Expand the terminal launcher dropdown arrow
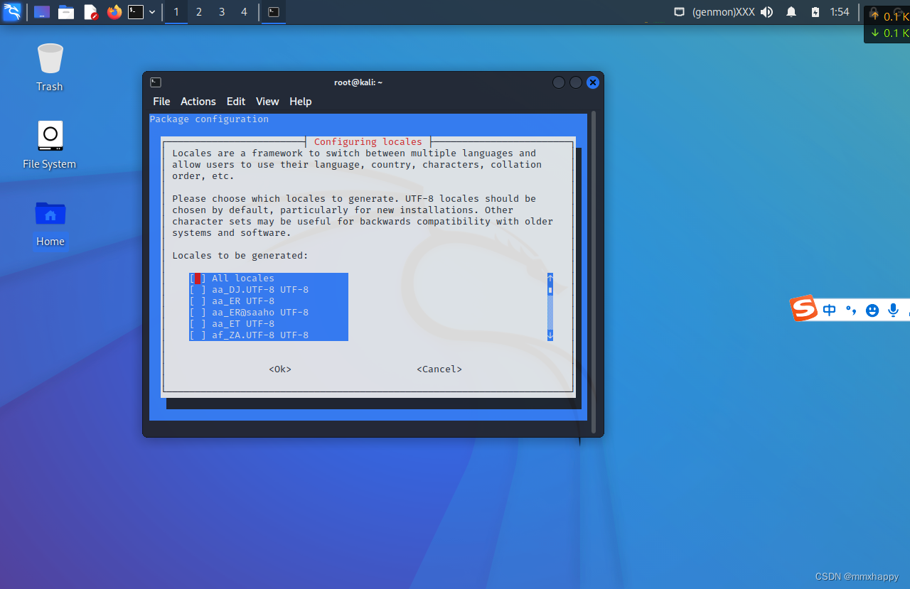Viewport: 910px width, 589px height. tap(152, 12)
